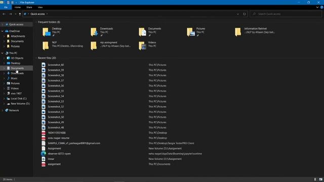Click the Back navigation arrow
The image size is (324, 182).
(4, 14)
